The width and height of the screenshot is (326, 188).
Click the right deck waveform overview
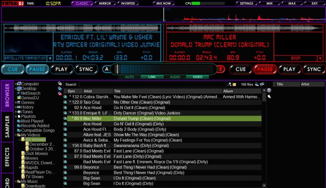click(244, 28)
